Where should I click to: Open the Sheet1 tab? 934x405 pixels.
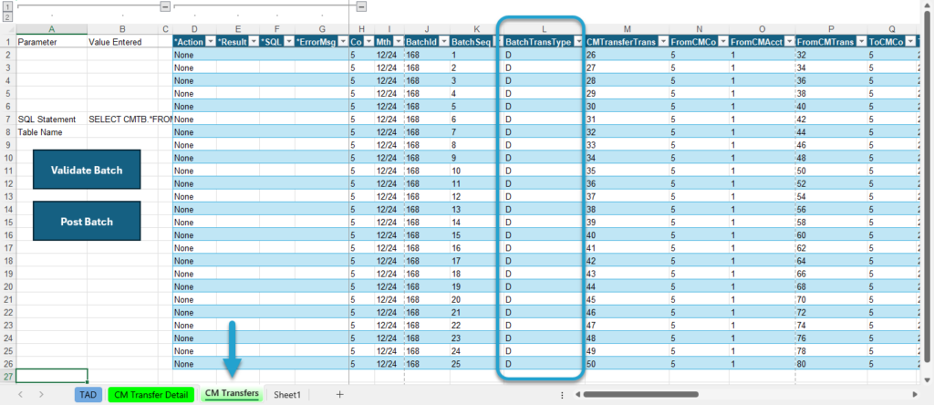pos(287,394)
